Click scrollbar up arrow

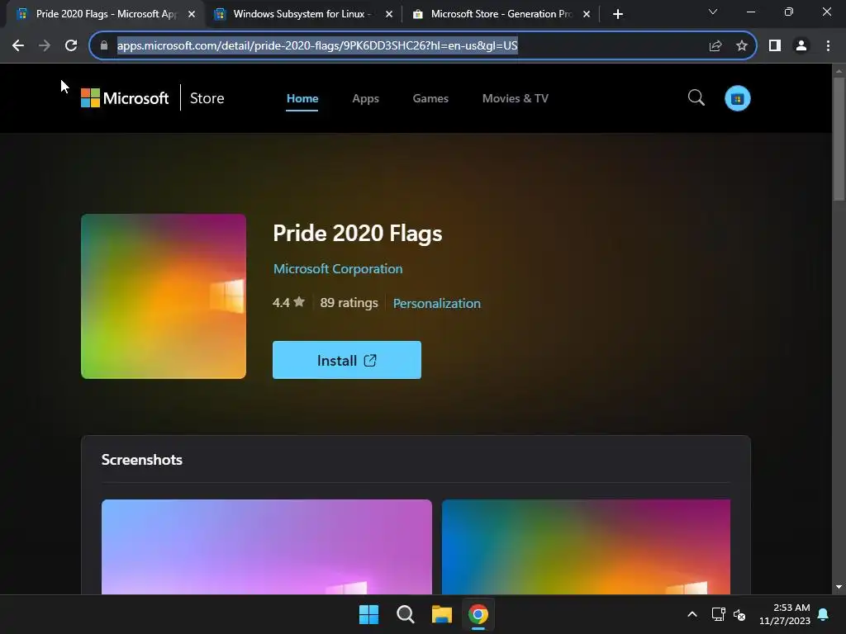click(x=839, y=71)
